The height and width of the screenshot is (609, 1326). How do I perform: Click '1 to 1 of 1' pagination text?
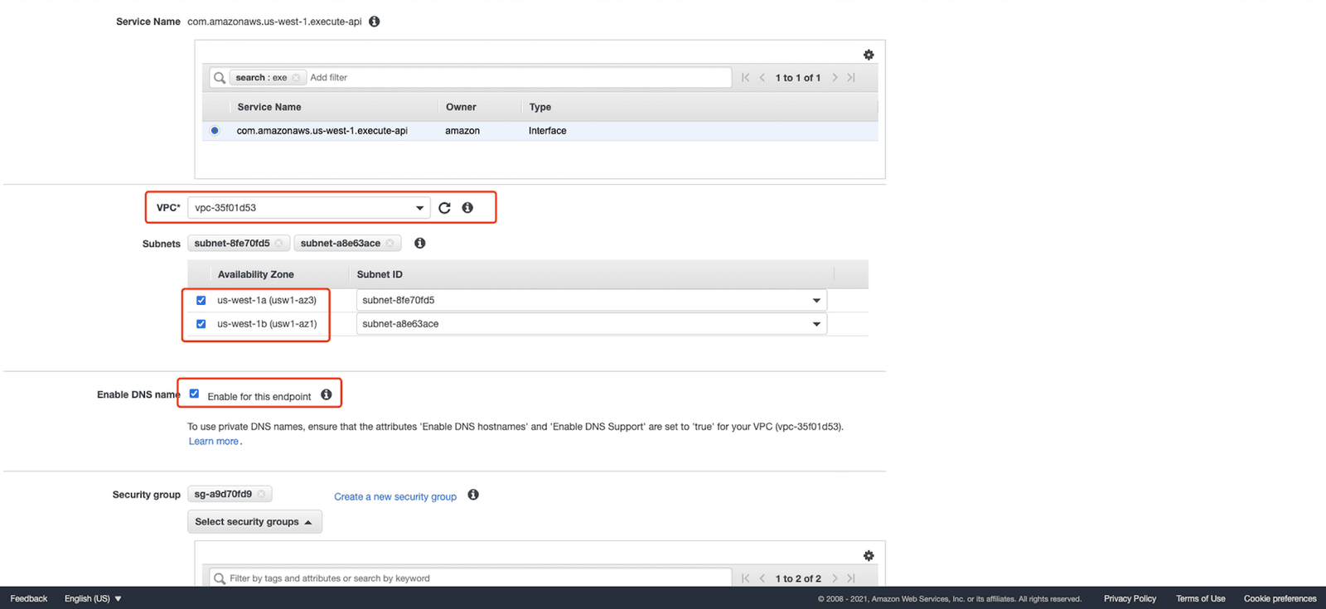tap(798, 78)
